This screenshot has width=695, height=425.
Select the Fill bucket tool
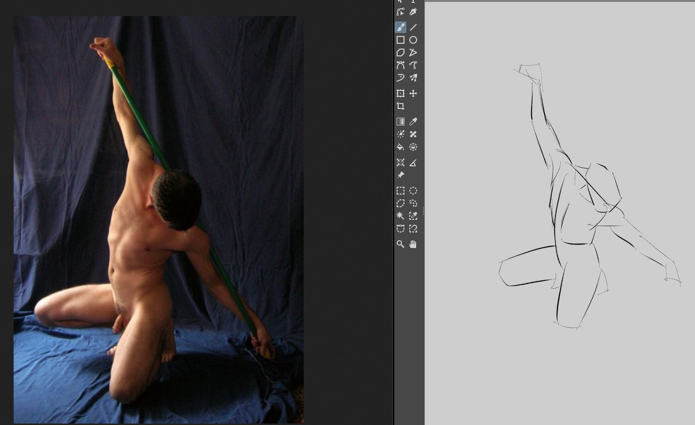401,147
